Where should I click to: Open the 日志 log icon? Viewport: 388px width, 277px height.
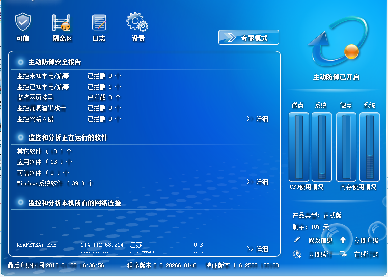(x=99, y=23)
